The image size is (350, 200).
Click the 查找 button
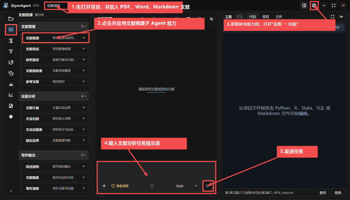pyautogui.click(x=323, y=193)
